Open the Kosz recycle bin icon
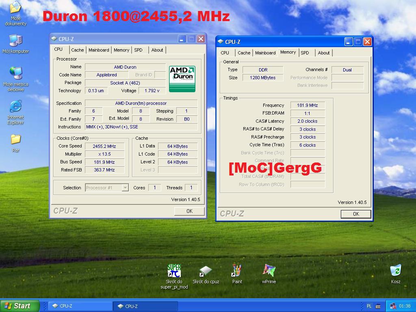Image resolution: width=416 pixels, height=312 pixels. [396, 274]
